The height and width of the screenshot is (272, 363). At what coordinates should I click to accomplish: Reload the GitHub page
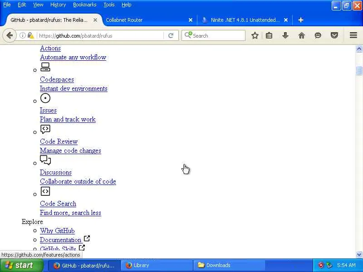pos(171,36)
